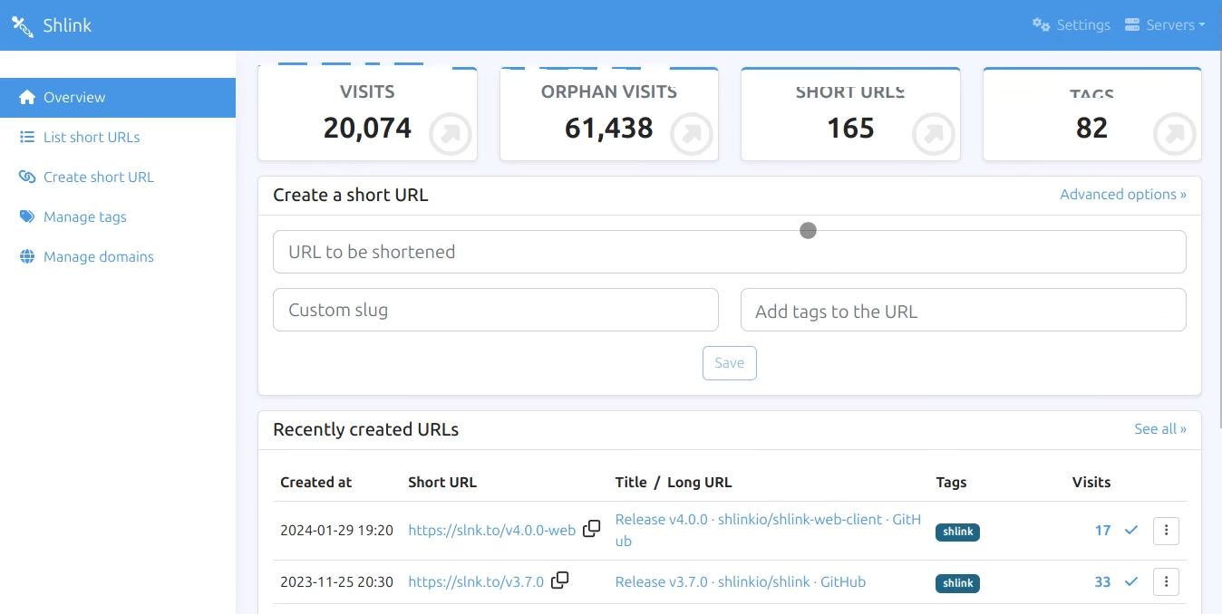Copy the v4.0.0-web short URL
Viewport: 1222px width, 614px height.
591,528
